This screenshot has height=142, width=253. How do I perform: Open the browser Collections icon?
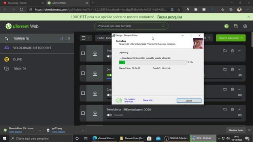coord(231,9)
